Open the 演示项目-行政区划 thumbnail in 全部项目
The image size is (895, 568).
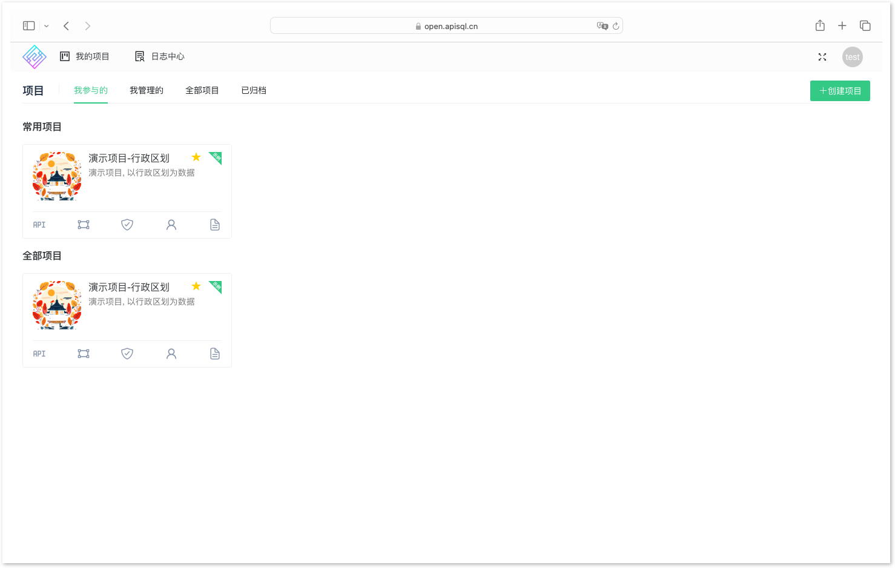coord(57,305)
